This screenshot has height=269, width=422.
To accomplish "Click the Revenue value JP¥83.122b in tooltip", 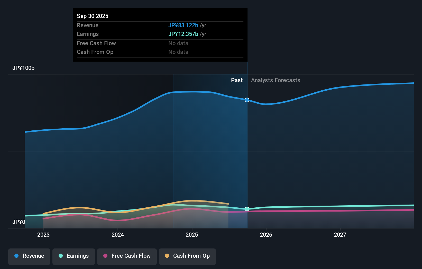I will pyautogui.click(x=183, y=25).
